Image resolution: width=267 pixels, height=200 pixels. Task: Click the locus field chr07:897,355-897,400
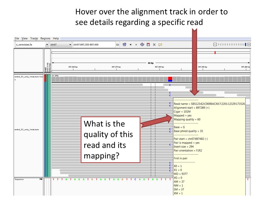[x=94, y=44]
